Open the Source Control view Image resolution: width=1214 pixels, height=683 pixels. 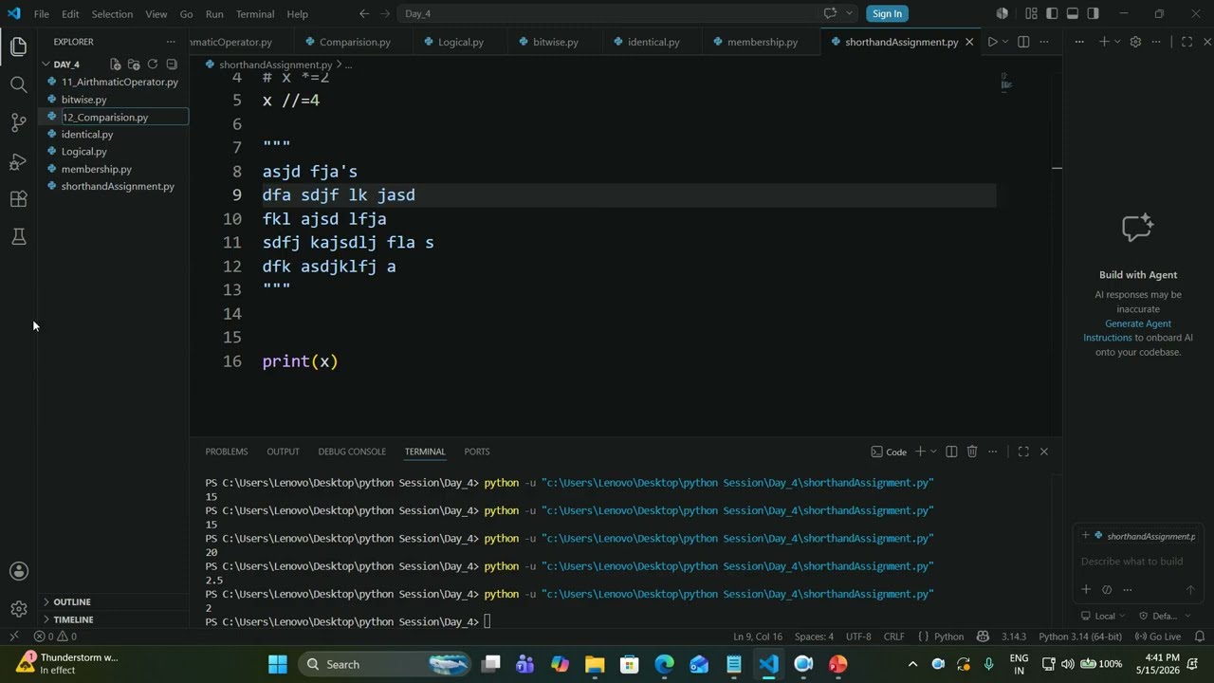[x=18, y=123]
